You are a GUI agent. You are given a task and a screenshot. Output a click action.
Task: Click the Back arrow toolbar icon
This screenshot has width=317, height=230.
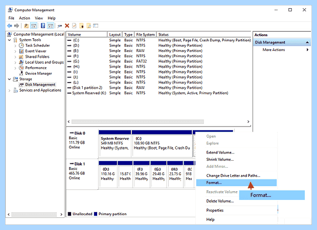pyautogui.click(x=10, y=26)
